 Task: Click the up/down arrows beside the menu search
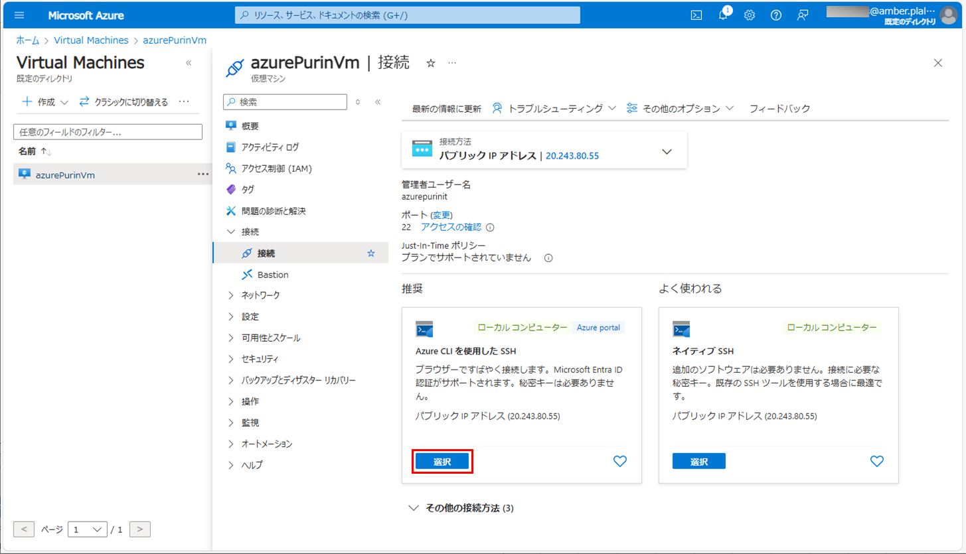point(358,102)
